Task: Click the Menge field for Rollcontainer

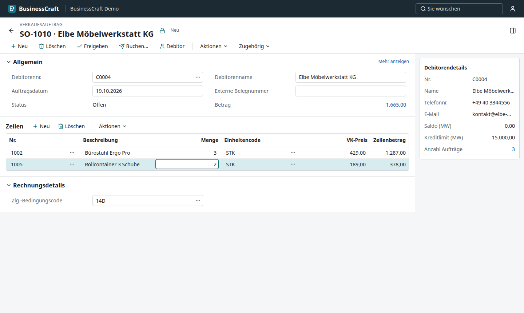Action: point(187,165)
